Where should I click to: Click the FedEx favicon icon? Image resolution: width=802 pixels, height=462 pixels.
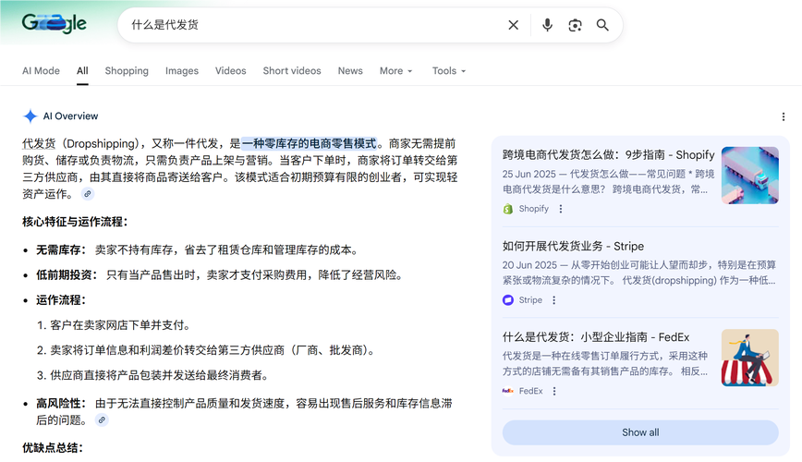pos(508,391)
